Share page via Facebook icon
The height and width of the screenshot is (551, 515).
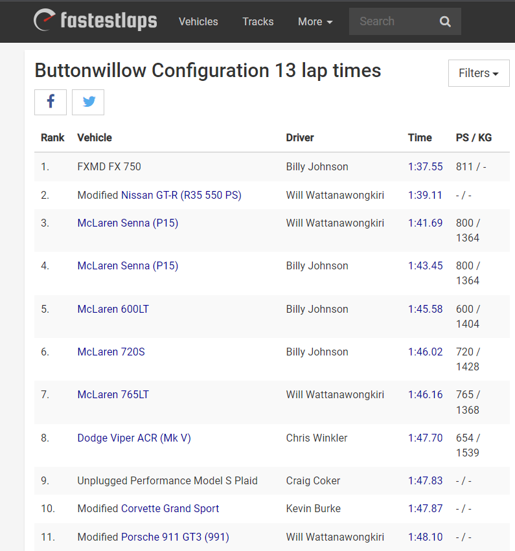click(51, 102)
